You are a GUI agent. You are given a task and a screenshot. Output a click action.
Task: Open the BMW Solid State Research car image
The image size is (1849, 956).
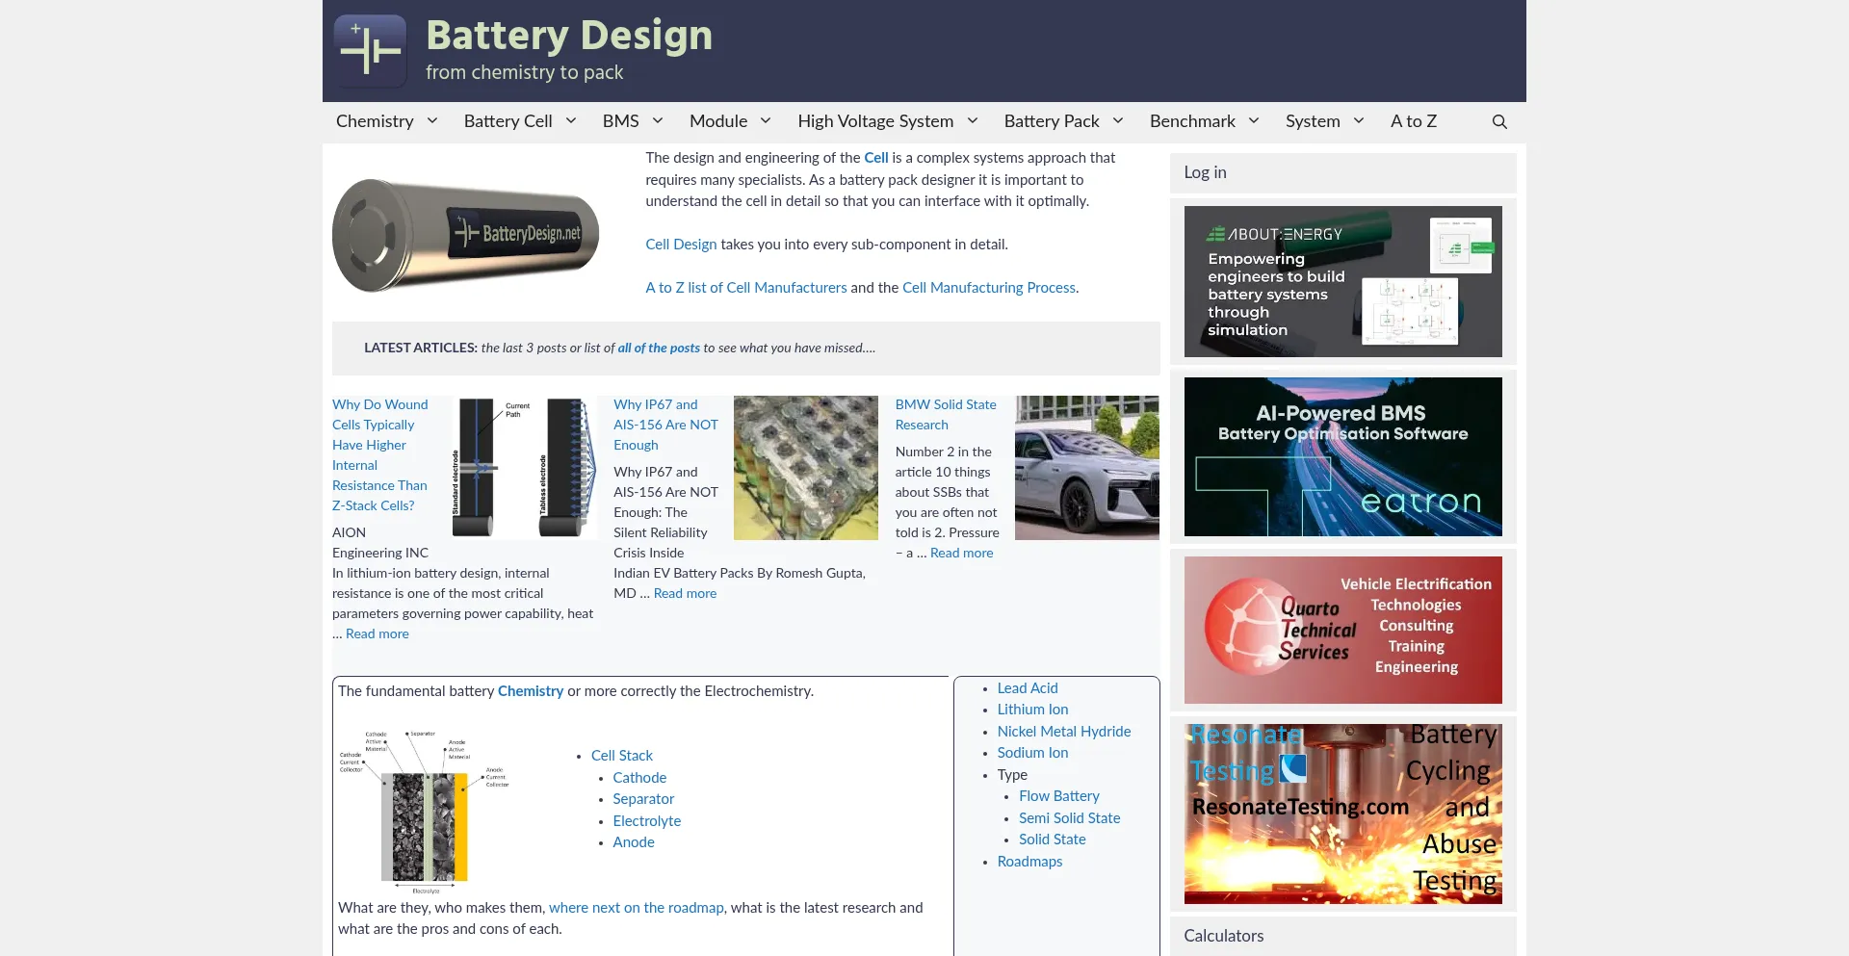[x=1086, y=467]
